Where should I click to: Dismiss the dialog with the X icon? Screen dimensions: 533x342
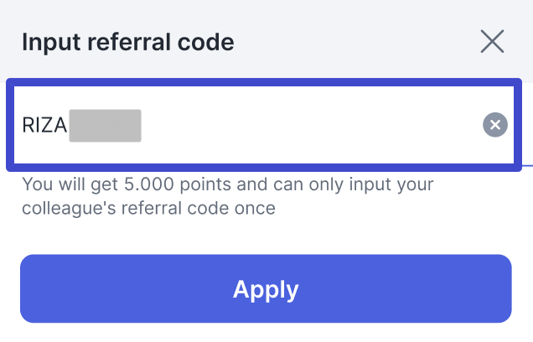click(492, 41)
